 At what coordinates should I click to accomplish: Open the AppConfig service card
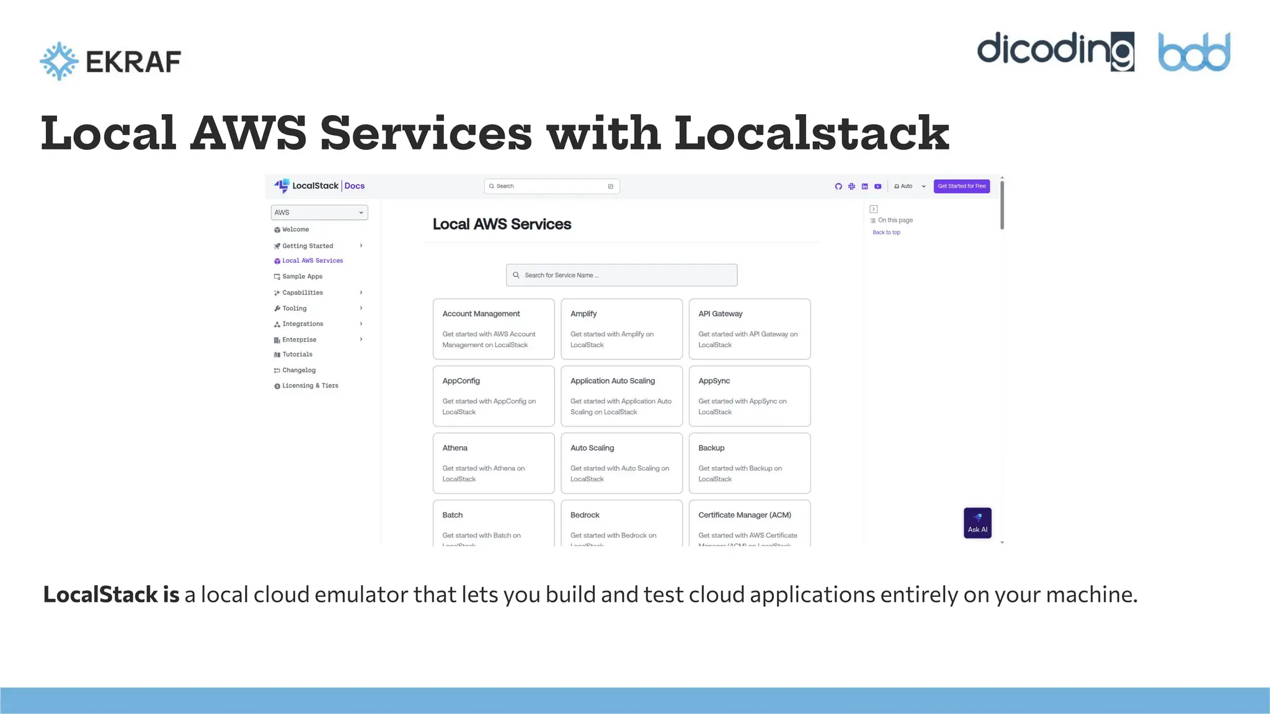(494, 396)
